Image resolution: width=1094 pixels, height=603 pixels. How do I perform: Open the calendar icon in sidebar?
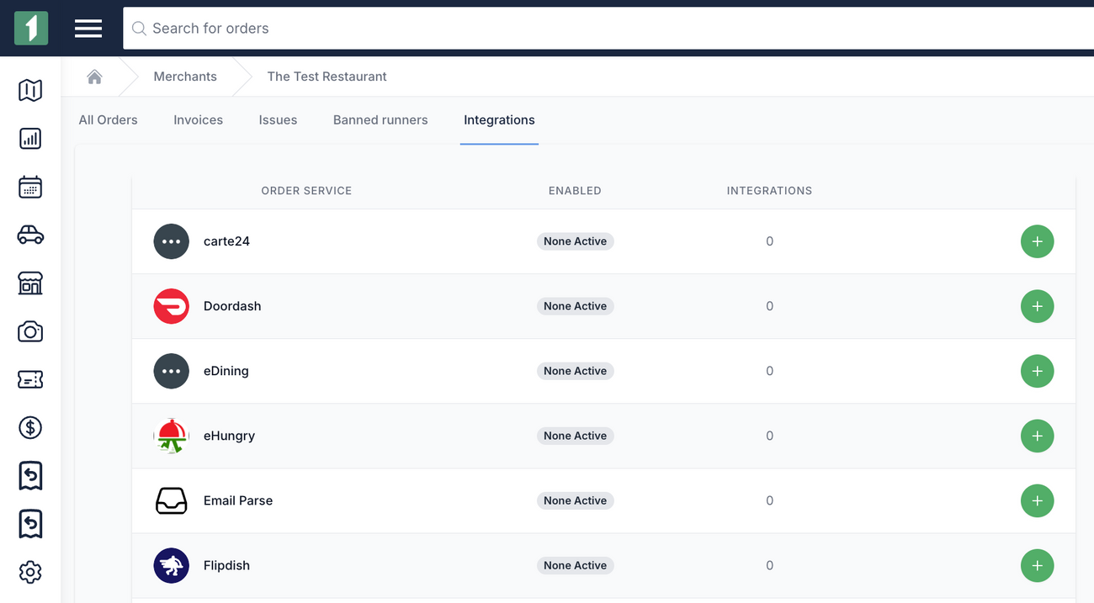pyautogui.click(x=30, y=187)
